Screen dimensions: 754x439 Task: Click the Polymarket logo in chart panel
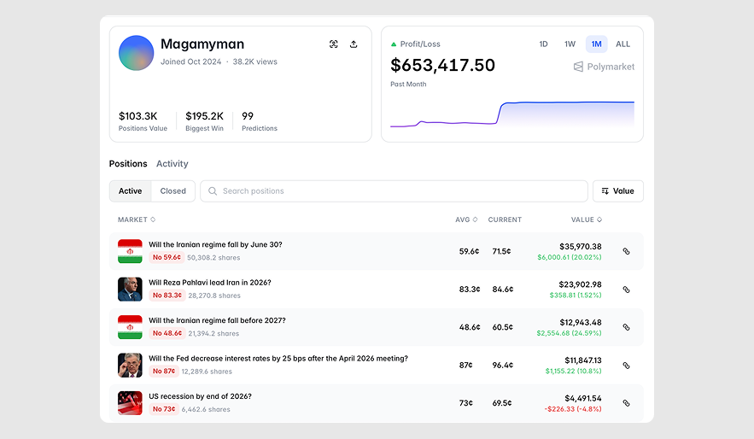click(x=604, y=67)
